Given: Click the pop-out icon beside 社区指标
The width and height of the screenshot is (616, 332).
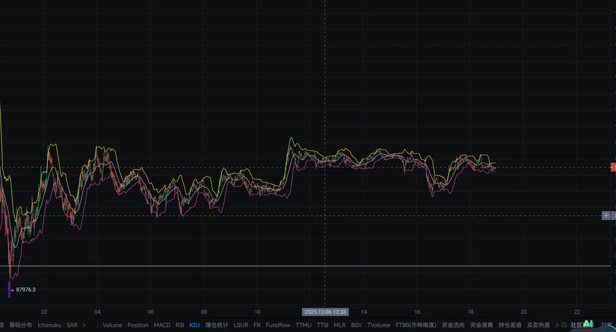Looking at the screenshot, I should [x=564, y=325].
